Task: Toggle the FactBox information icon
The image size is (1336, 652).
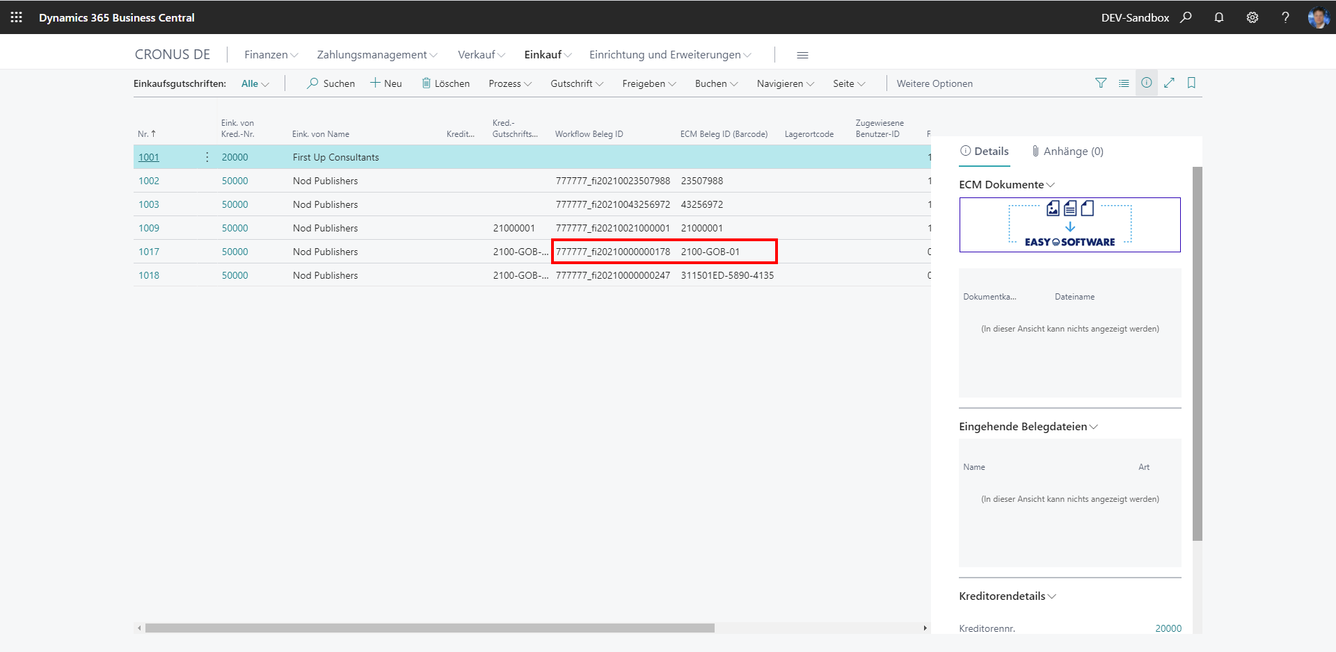Action: 1147,83
